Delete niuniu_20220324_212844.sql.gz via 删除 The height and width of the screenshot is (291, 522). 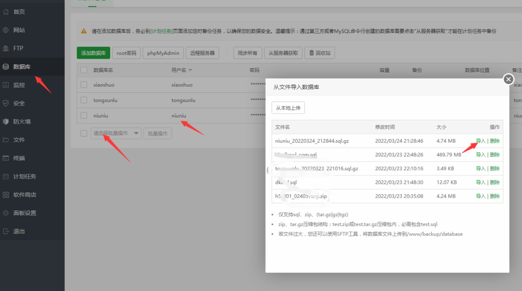coord(494,141)
